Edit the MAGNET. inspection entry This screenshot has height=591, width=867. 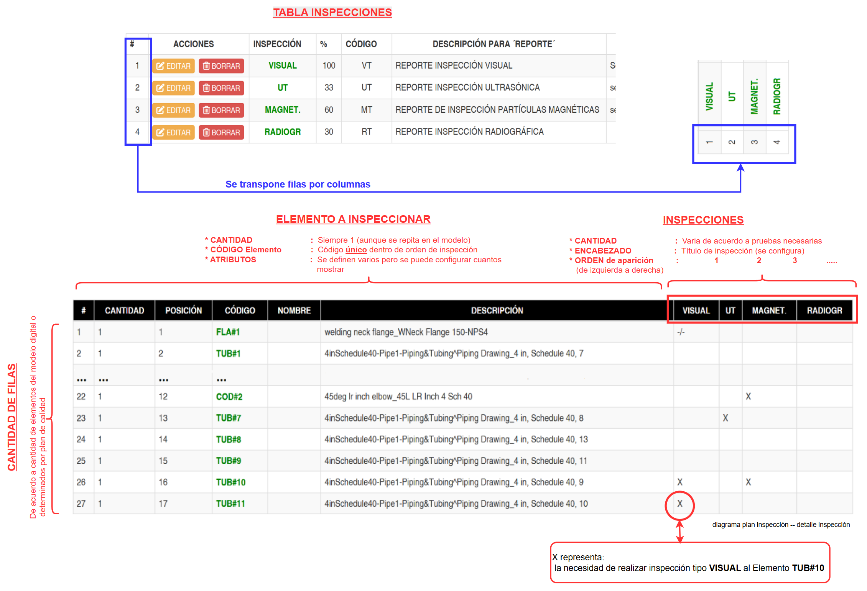click(x=173, y=110)
